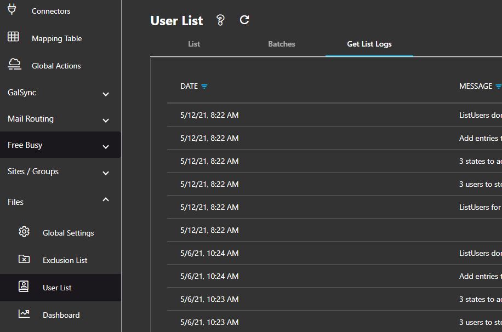Click the 5/12/21 '3 users to' message
The image size is (502, 332).
(x=480, y=184)
